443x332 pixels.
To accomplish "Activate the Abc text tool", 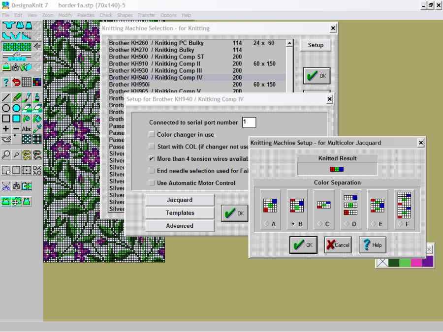I will coord(27,129).
